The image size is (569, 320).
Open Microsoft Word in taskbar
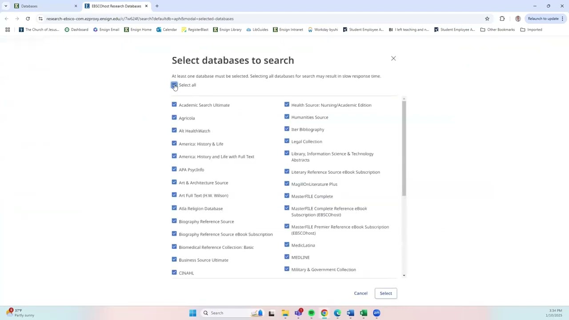tap(350, 313)
